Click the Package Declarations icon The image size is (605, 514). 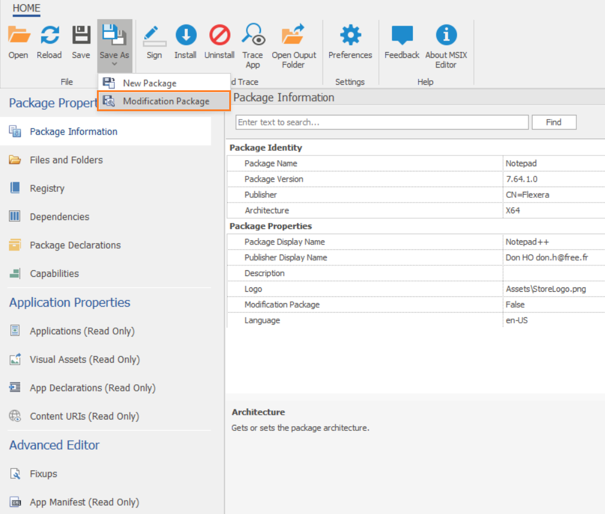[x=15, y=244]
